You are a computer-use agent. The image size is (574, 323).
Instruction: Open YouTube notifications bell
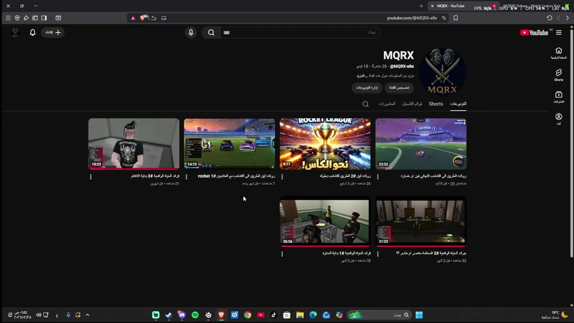[x=32, y=32]
